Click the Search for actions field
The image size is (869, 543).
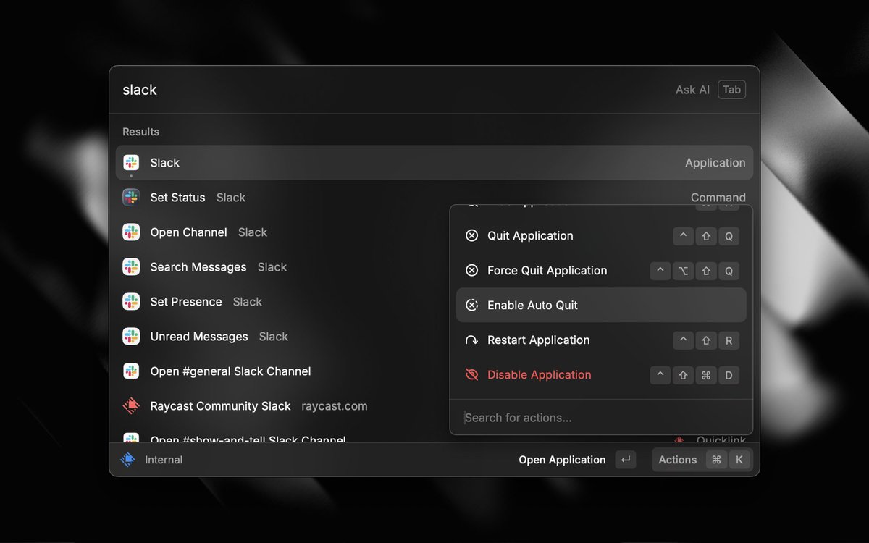click(601, 418)
